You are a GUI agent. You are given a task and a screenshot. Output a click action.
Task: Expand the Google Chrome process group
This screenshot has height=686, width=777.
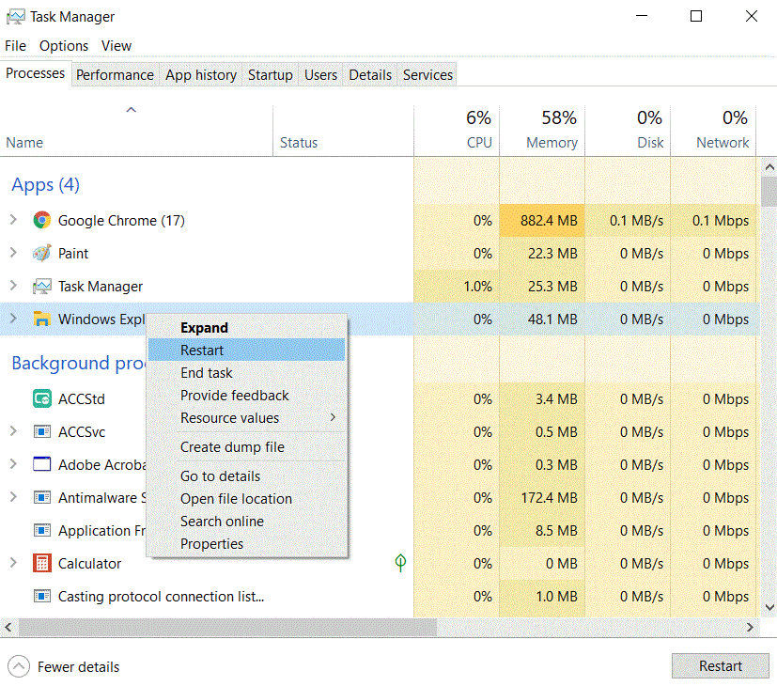pos(13,221)
